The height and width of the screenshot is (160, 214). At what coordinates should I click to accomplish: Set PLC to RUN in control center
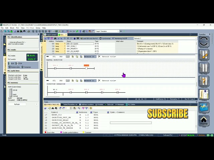pyautogui.click(x=11, y=63)
